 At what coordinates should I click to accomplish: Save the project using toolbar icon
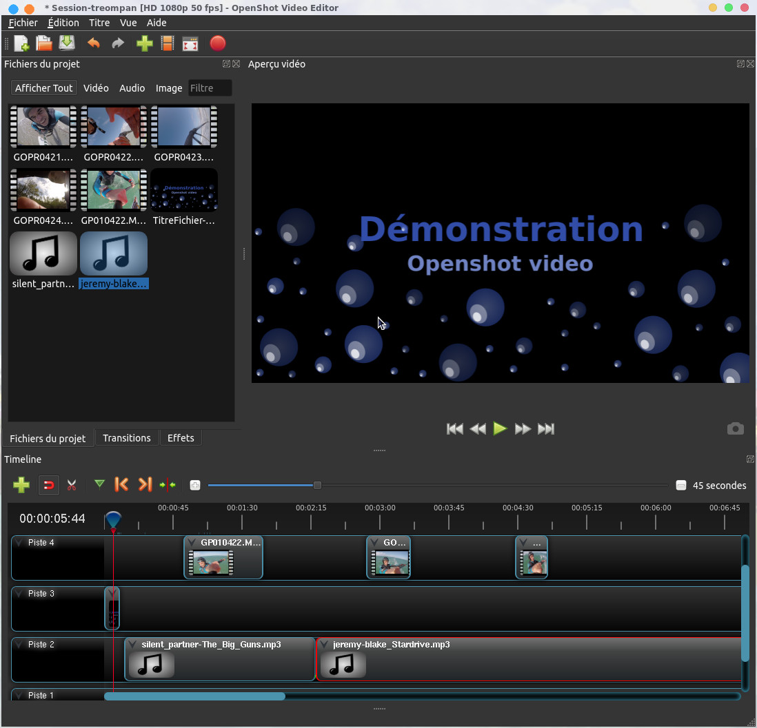[x=67, y=43]
